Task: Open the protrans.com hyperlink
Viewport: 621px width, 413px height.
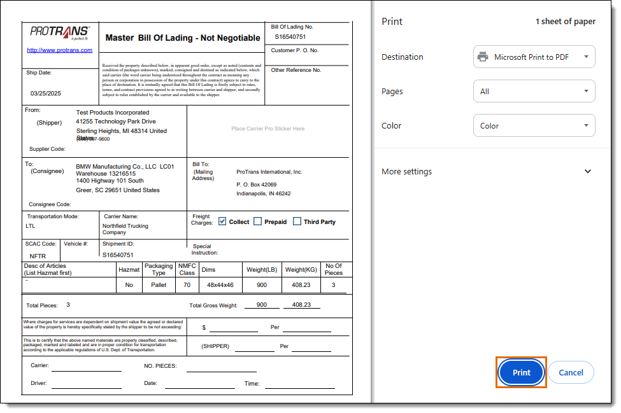Action: click(60, 50)
